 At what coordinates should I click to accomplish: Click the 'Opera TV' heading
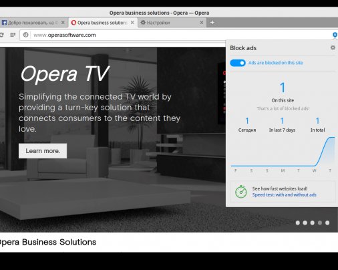click(x=65, y=74)
